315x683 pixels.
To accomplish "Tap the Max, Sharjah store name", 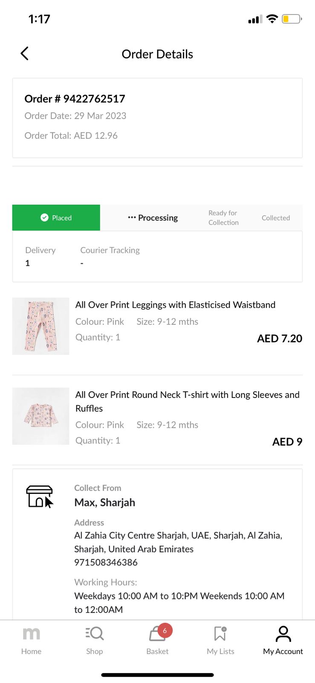I will [104, 502].
